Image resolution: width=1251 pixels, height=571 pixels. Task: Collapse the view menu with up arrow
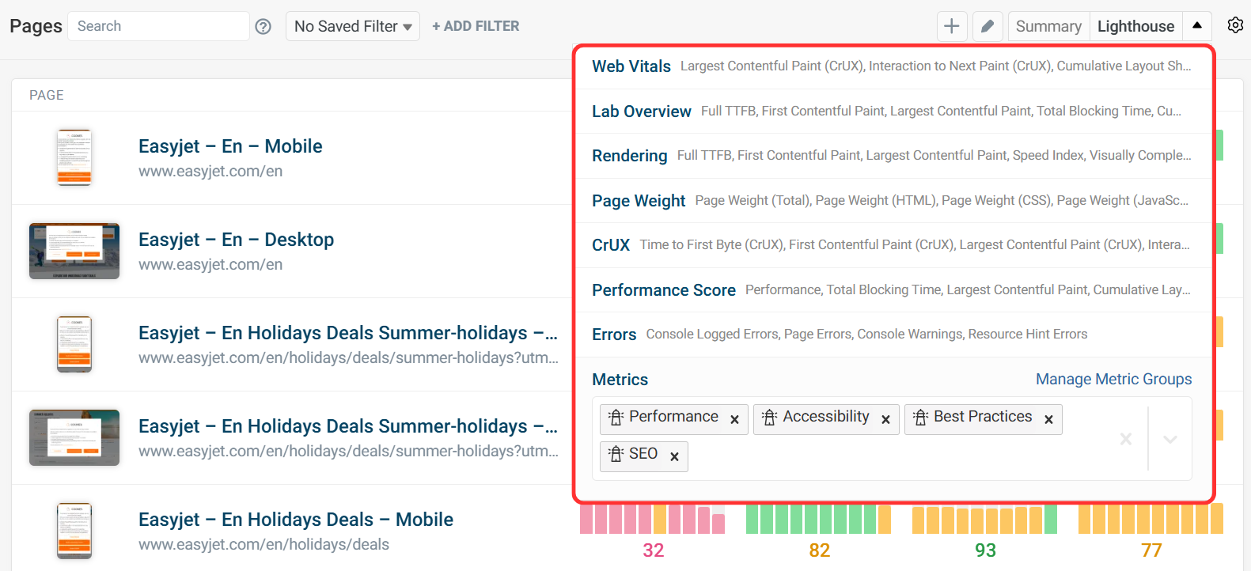click(x=1197, y=26)
